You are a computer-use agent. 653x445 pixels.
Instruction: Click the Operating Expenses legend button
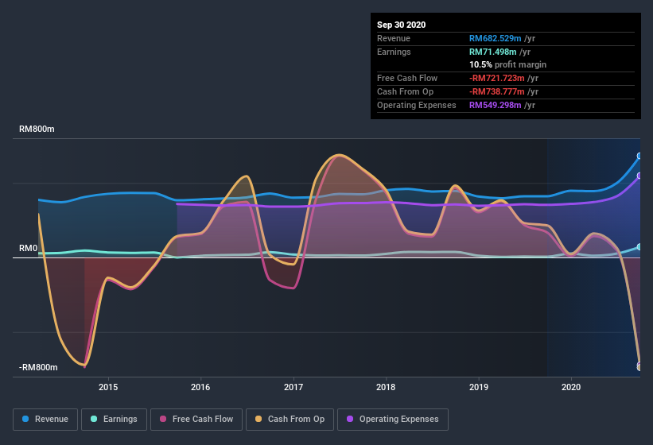click(x=393, y=419)
